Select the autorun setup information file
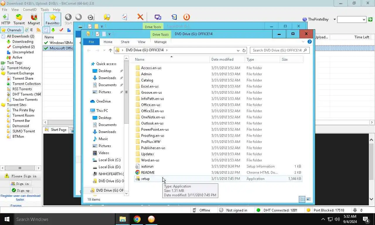The width and height of the screenshot is (375, 225). (218, 166)
